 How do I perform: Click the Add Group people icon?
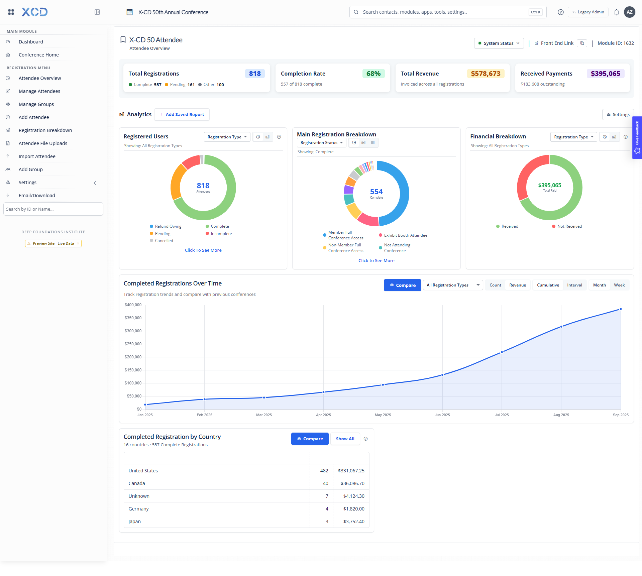pos(8,169)
